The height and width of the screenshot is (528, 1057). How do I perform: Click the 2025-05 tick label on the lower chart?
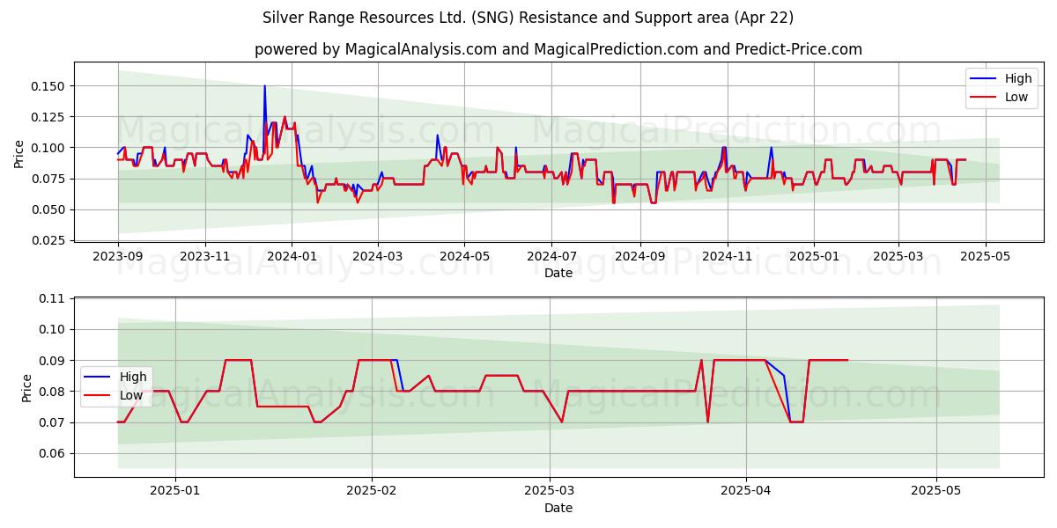point(936,491)
